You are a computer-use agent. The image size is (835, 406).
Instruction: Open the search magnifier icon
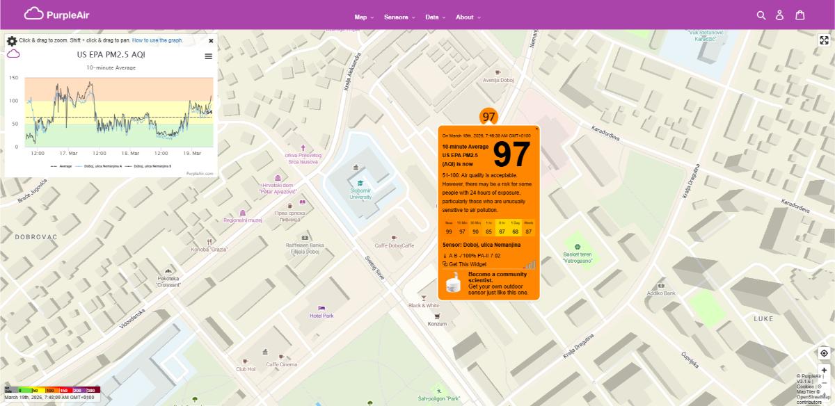click(x=762, y=13)
